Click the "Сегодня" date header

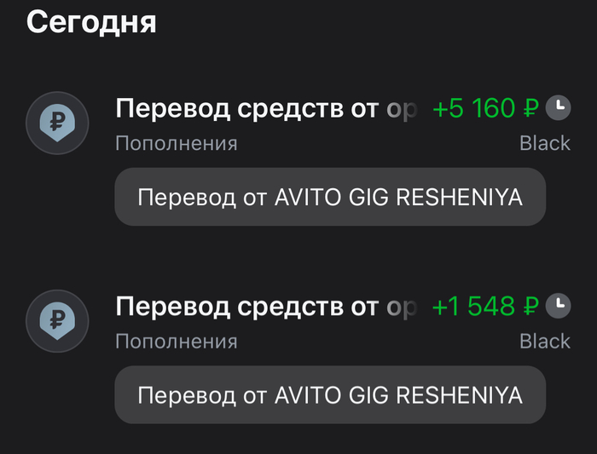point(91,21)
